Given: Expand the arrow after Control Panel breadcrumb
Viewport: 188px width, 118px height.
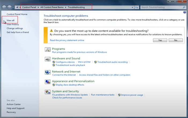Looking at the screenshot, I should [x=39, y=7].
